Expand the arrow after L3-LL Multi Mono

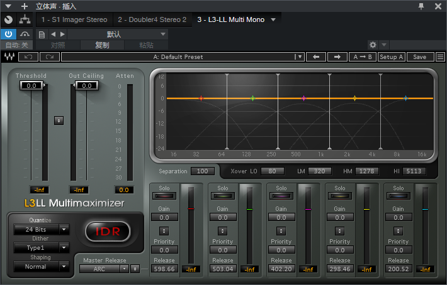273,19
